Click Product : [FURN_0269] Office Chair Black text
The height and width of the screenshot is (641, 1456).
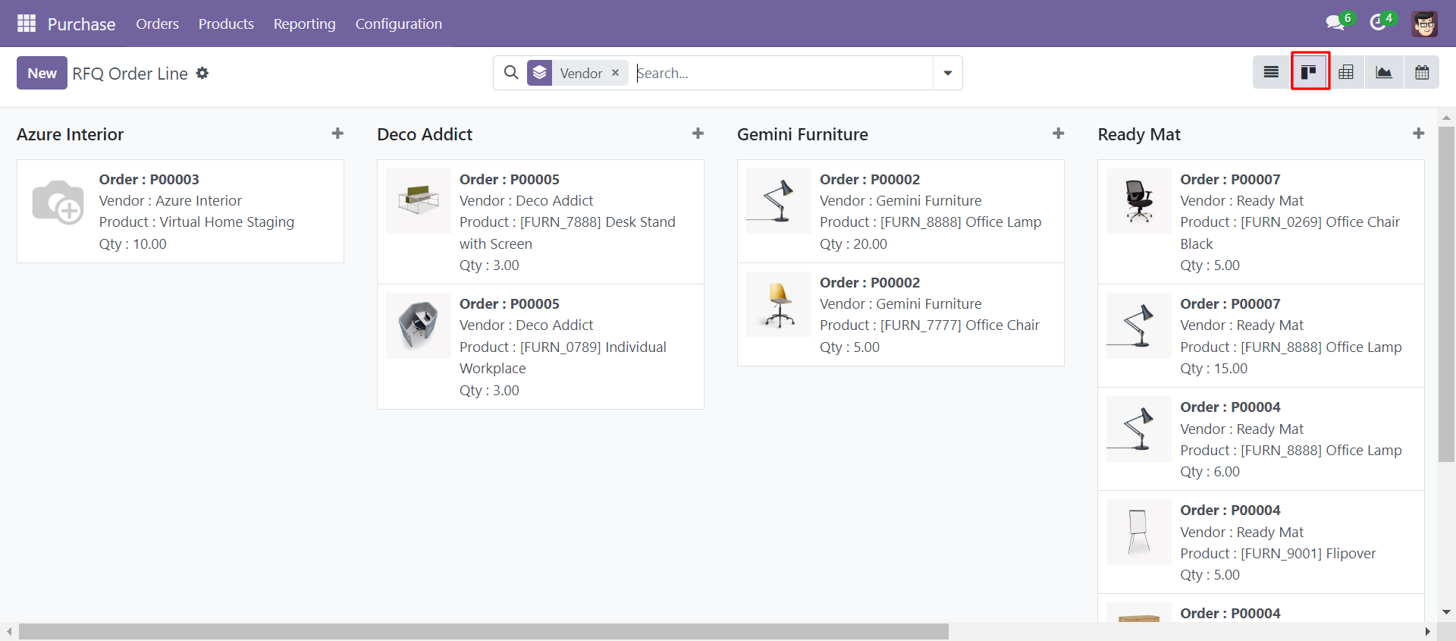(1290, 232)
